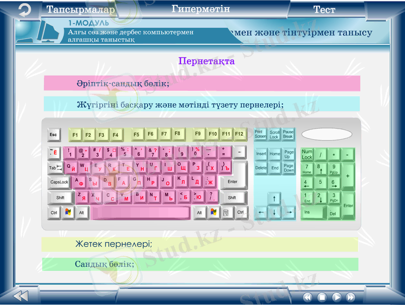This screenshot has width=405, height=305.
Task: Click the CapsLock key on the keyboard
Action: [60, 182]
